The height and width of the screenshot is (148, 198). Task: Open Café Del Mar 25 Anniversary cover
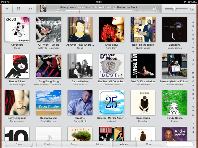point(111,102)
